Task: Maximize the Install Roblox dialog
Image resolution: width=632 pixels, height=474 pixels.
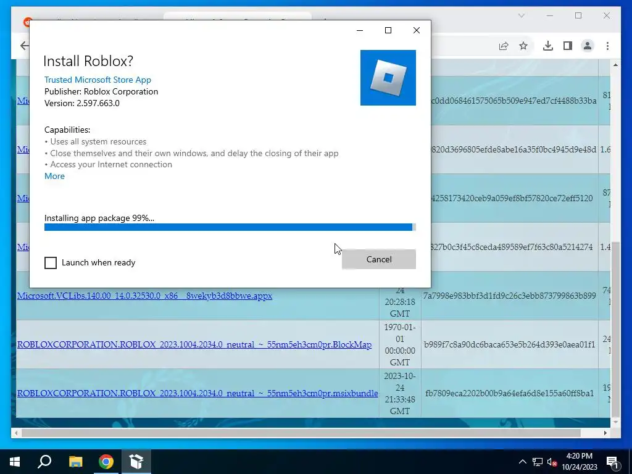Action: (388, 30)
